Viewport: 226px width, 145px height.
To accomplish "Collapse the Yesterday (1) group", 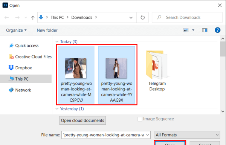I will click(x=57, y=109).
